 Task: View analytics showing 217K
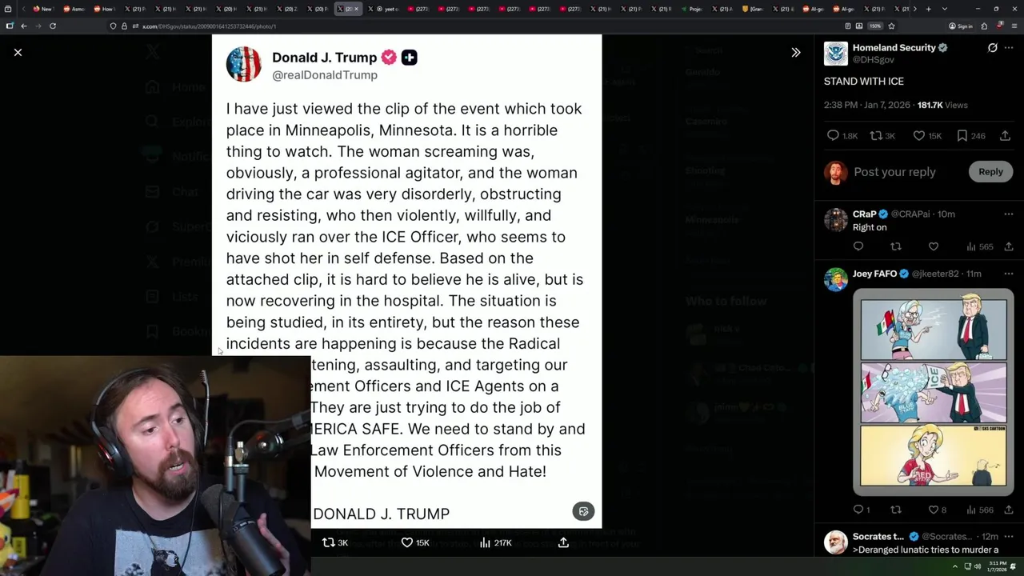(495, 542)
